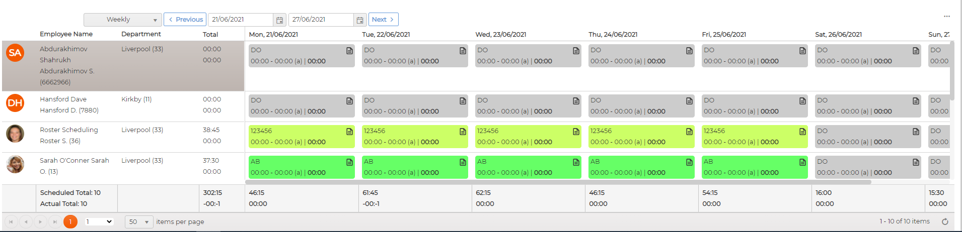Open calendar picker for end date 27/06/2021
Screen dimensions: 962x232
pyautogui.click(x=359, y=20)
